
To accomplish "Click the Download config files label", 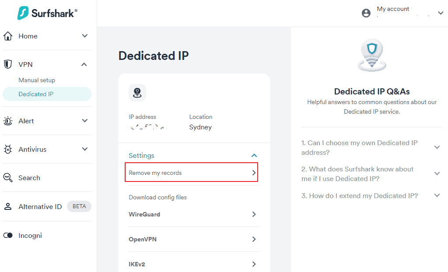I will tap(157, 197).
